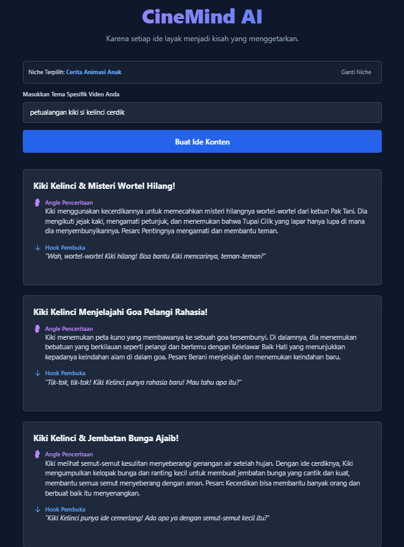The width and height of the screenshot is (404, 547).
Task: Click the Angle Penceritaan icon in the Misteri Wortel Hilang card
Action: (37, 203)
